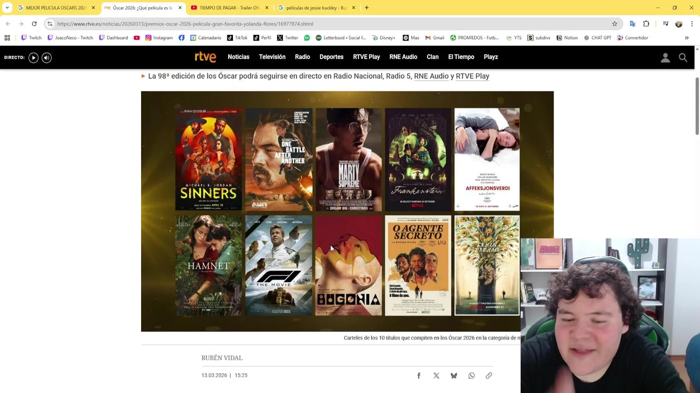Open the RNE Audio menu item

[x=403, y=57]
